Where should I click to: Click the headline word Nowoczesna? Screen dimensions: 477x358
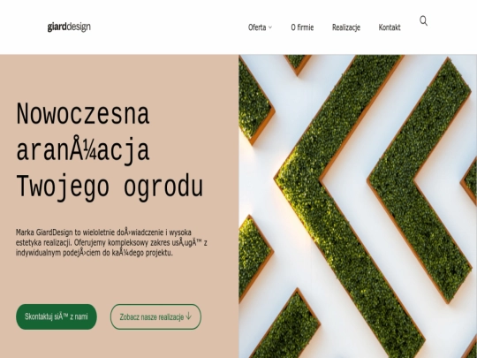(83, 114)
